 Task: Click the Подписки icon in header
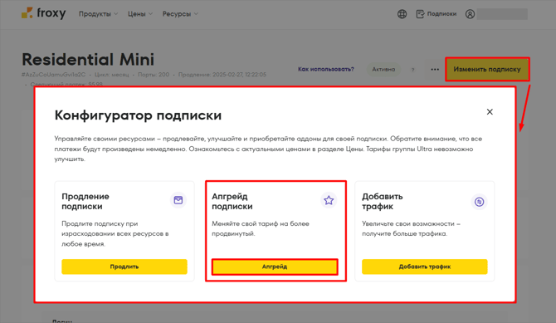tap(420, 14)
